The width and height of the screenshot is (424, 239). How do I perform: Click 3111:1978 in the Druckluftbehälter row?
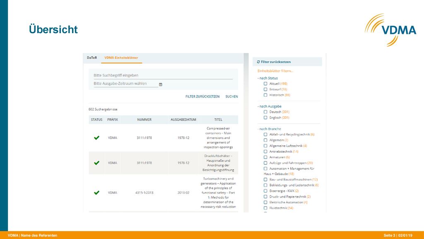click(x=145, y=163)
